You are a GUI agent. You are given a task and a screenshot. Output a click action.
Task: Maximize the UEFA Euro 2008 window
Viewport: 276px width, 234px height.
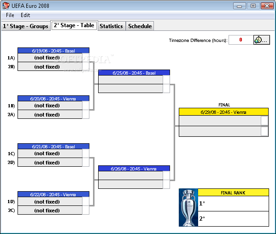253,6
